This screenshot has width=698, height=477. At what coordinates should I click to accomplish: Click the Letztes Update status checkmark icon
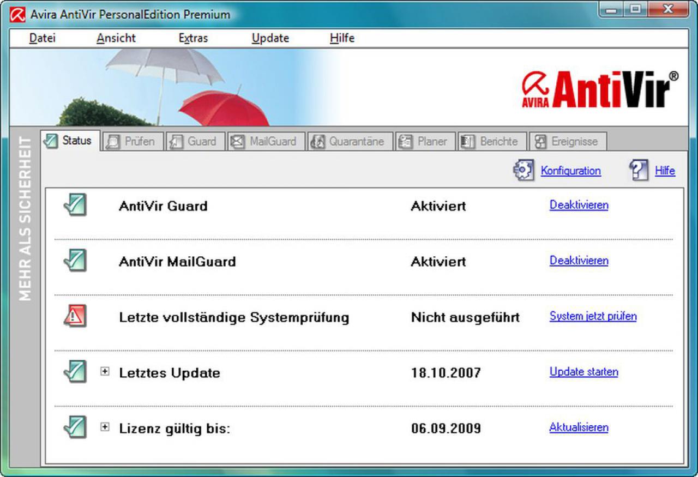click(75, 372)
